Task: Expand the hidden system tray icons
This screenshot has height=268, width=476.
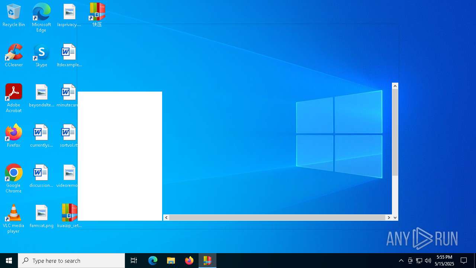Action: click(401, 261)
